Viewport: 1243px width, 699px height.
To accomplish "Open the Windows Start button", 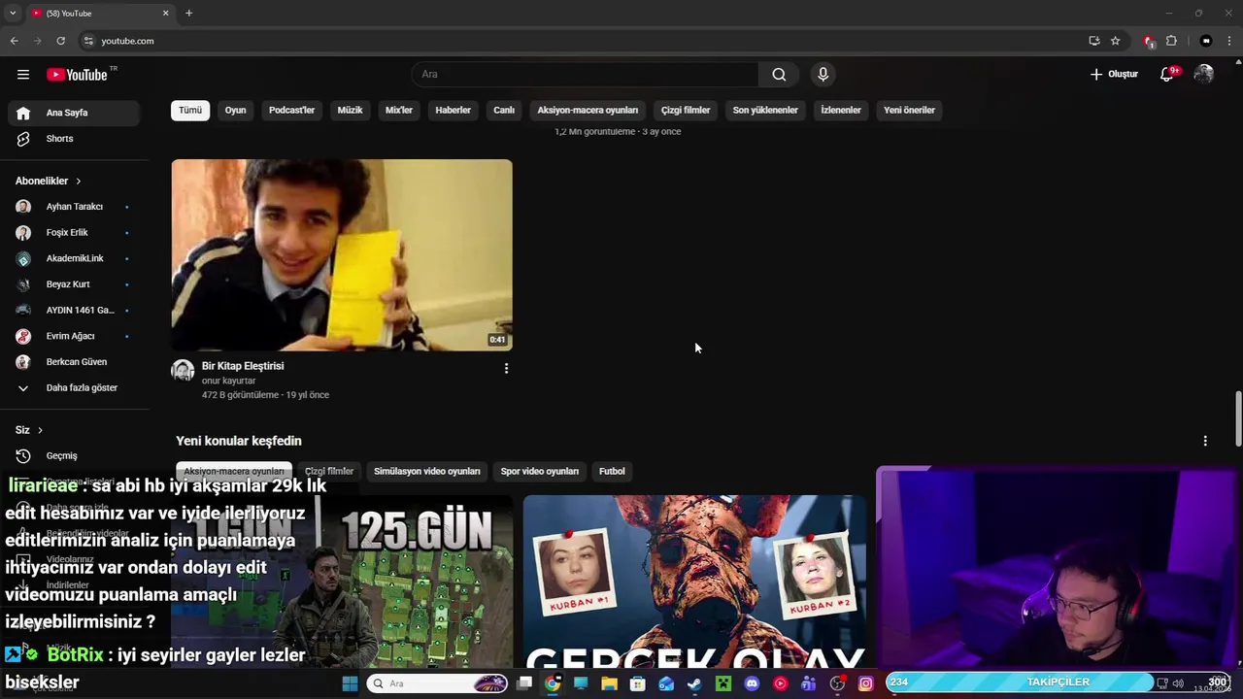I will [x=350, y=683].
